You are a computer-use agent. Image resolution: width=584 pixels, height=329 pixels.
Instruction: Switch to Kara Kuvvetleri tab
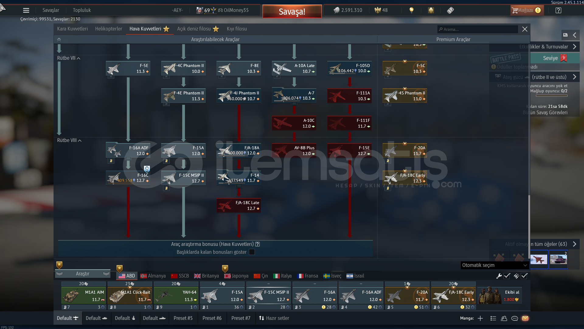72,29
